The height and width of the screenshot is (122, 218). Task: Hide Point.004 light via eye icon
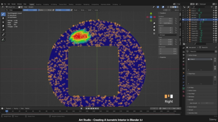(214, 24)
